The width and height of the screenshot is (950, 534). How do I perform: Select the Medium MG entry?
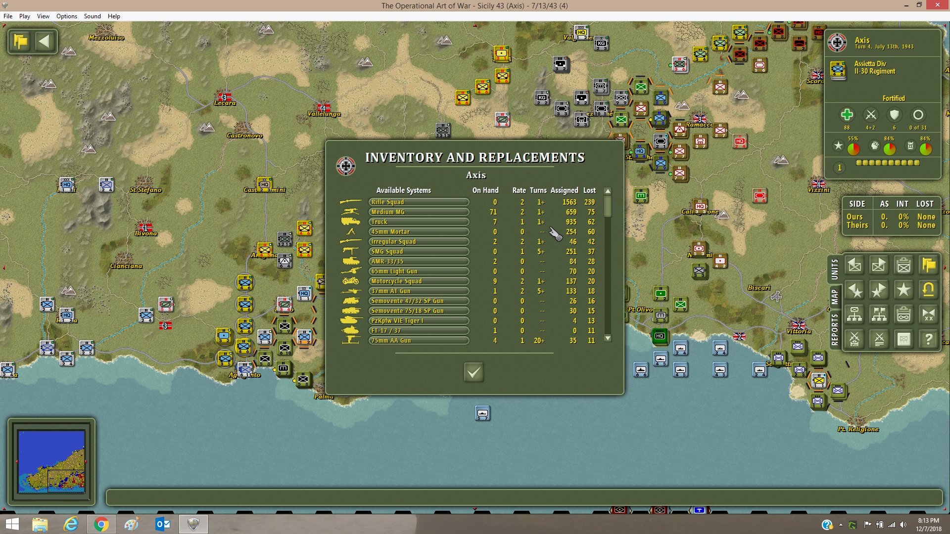tap(419, 212)
